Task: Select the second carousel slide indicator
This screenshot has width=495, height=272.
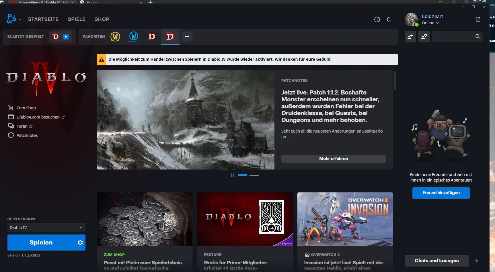Action: tap(254, 175)
